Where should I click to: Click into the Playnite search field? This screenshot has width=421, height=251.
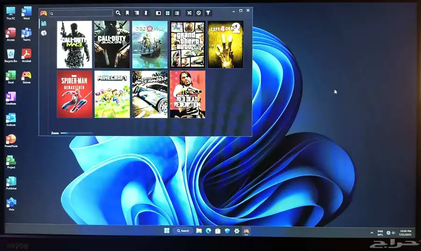pos(81,13)
